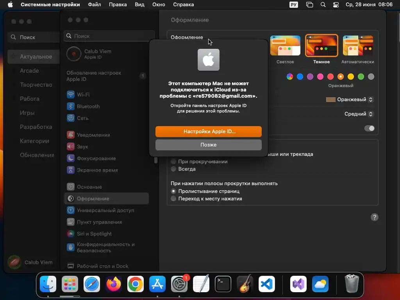Open Рабочий стол и Dock icon

71,266
